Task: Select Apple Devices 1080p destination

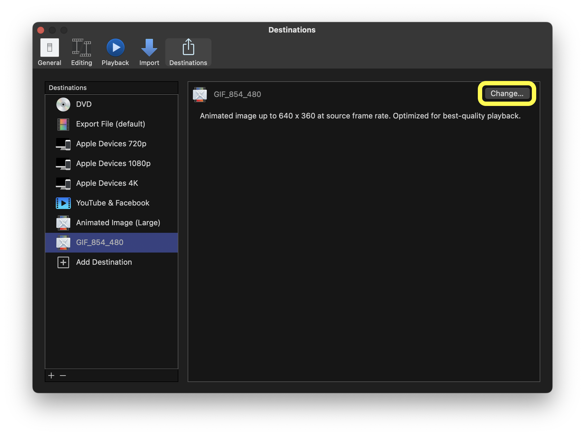Action: click(x=113, y=164)
